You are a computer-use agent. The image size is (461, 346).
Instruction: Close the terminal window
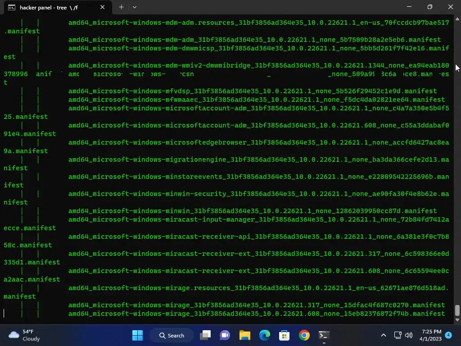pos(450,7)
